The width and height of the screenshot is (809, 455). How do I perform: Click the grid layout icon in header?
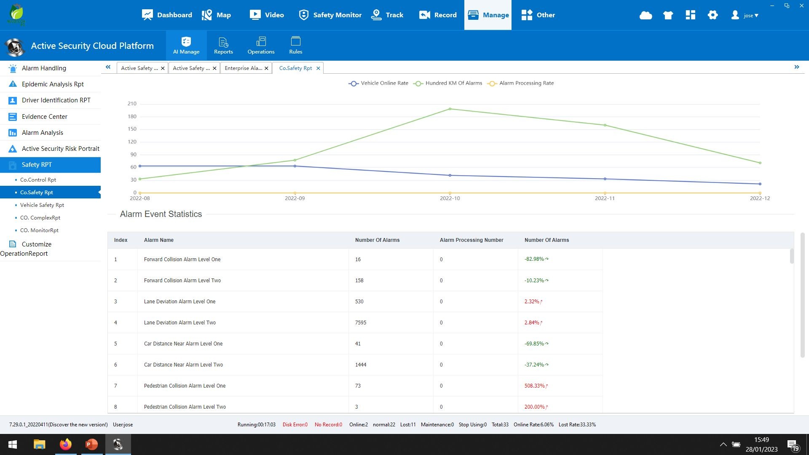coord(690,15)
